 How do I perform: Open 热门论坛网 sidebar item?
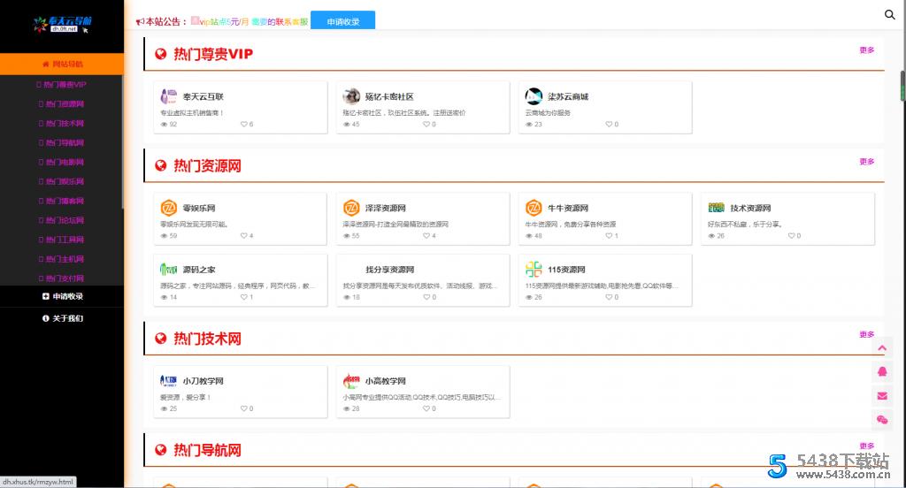62,220
